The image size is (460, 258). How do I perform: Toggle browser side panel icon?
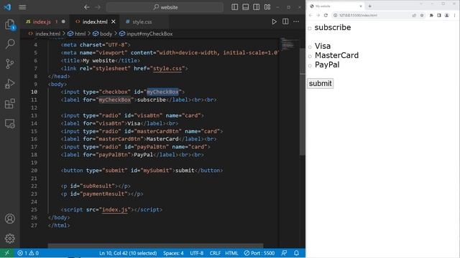pos(439,15)
